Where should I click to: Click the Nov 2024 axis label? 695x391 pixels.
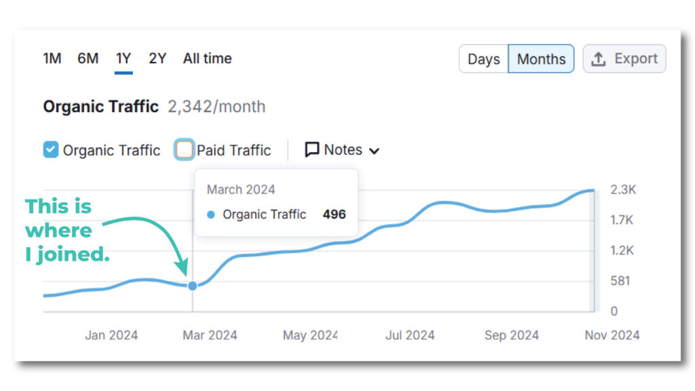[x=612, y=335]
